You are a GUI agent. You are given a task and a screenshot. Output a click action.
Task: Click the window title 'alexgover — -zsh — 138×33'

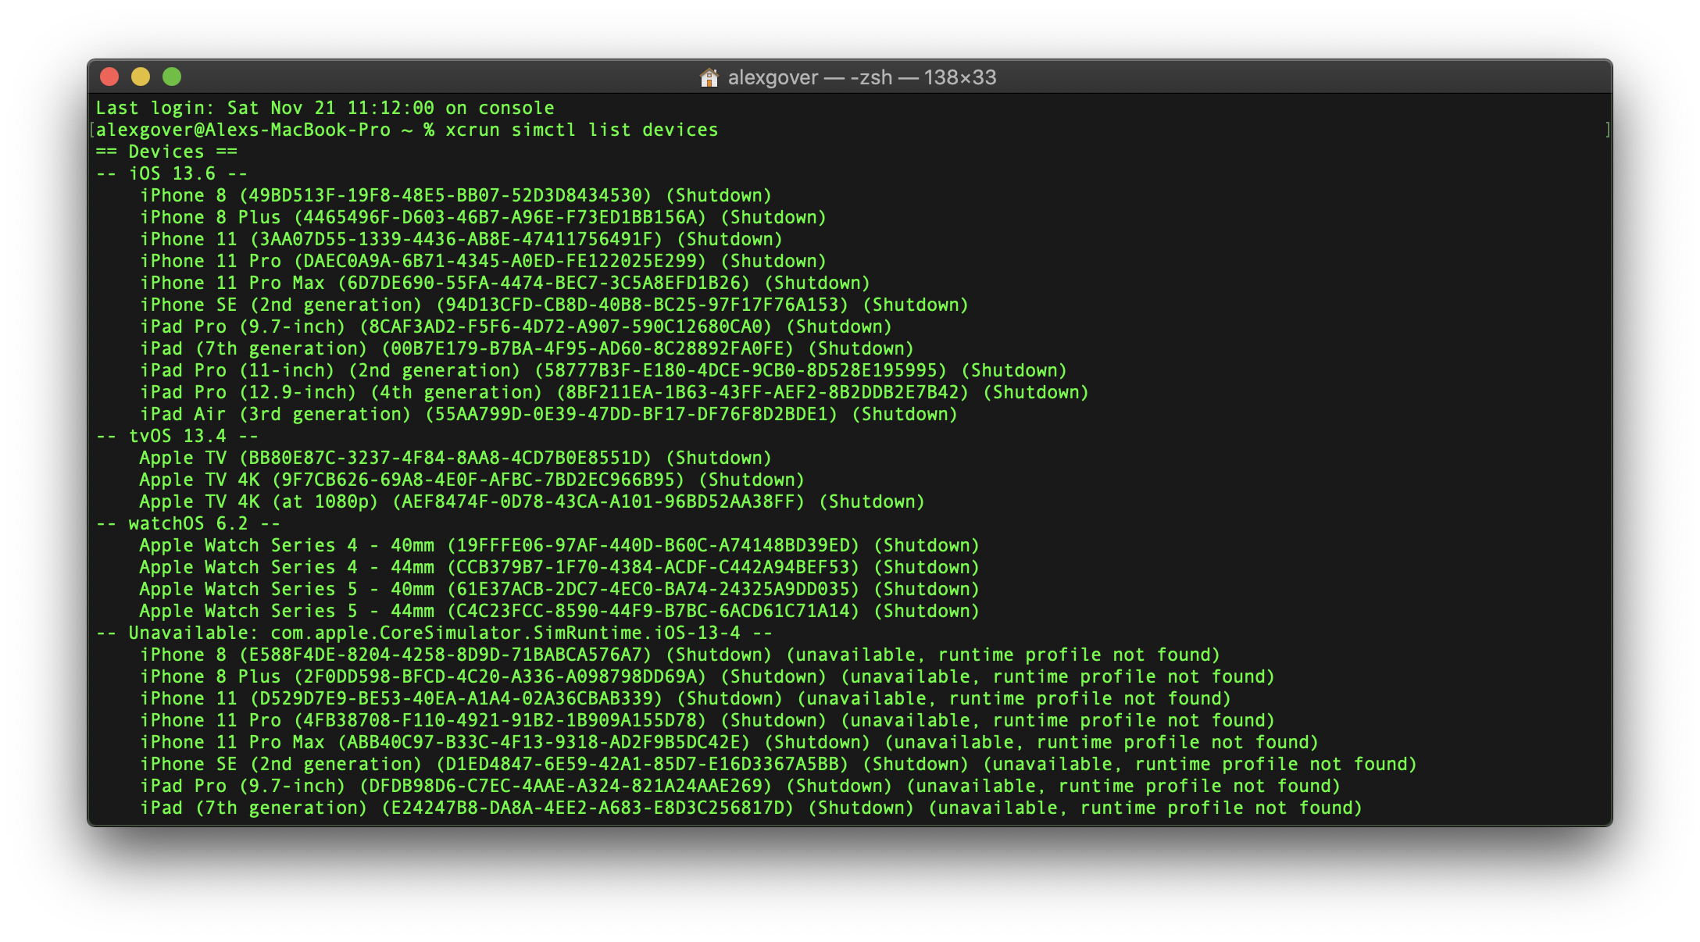tap(862, 77)
